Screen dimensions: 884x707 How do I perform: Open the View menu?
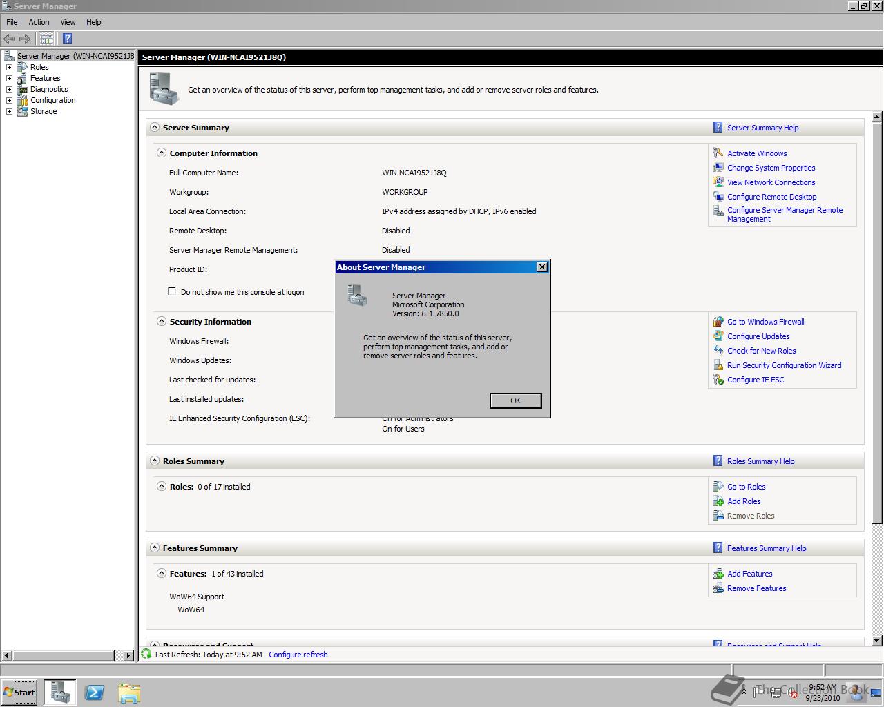point(68,22)
